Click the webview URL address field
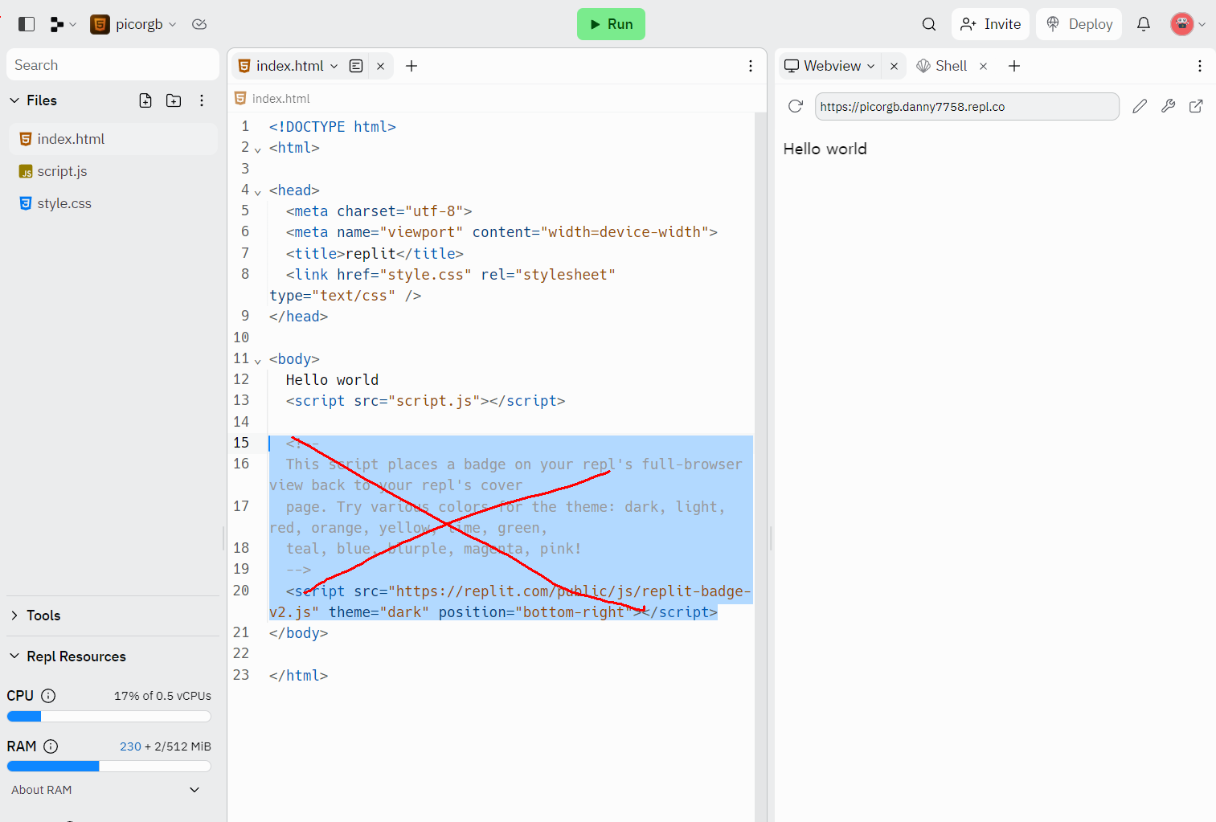Screen dimensions: 1216x822 coord(967,106)
